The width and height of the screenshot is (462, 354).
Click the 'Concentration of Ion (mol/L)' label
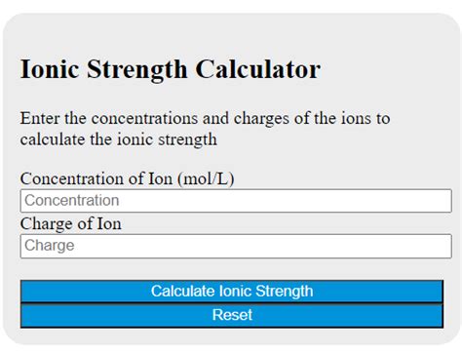127,178
